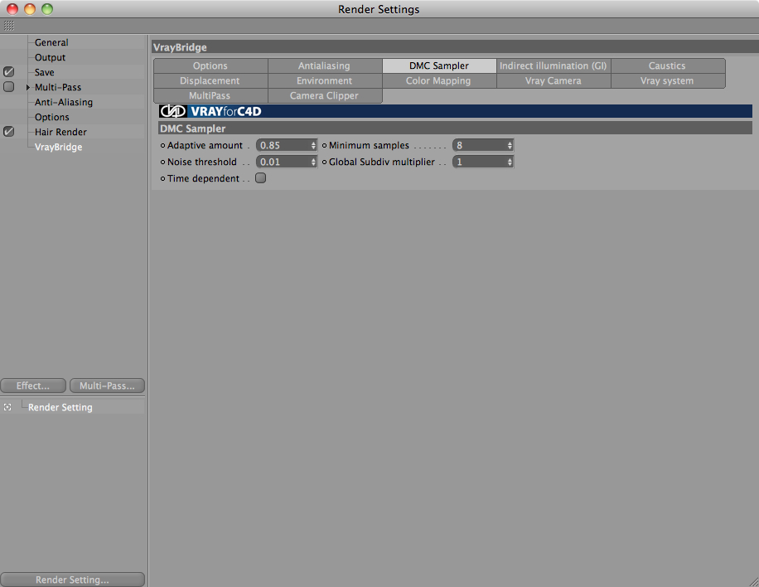Switch to the Antialiasing tab
759x587 pixels.
[325, 65]
